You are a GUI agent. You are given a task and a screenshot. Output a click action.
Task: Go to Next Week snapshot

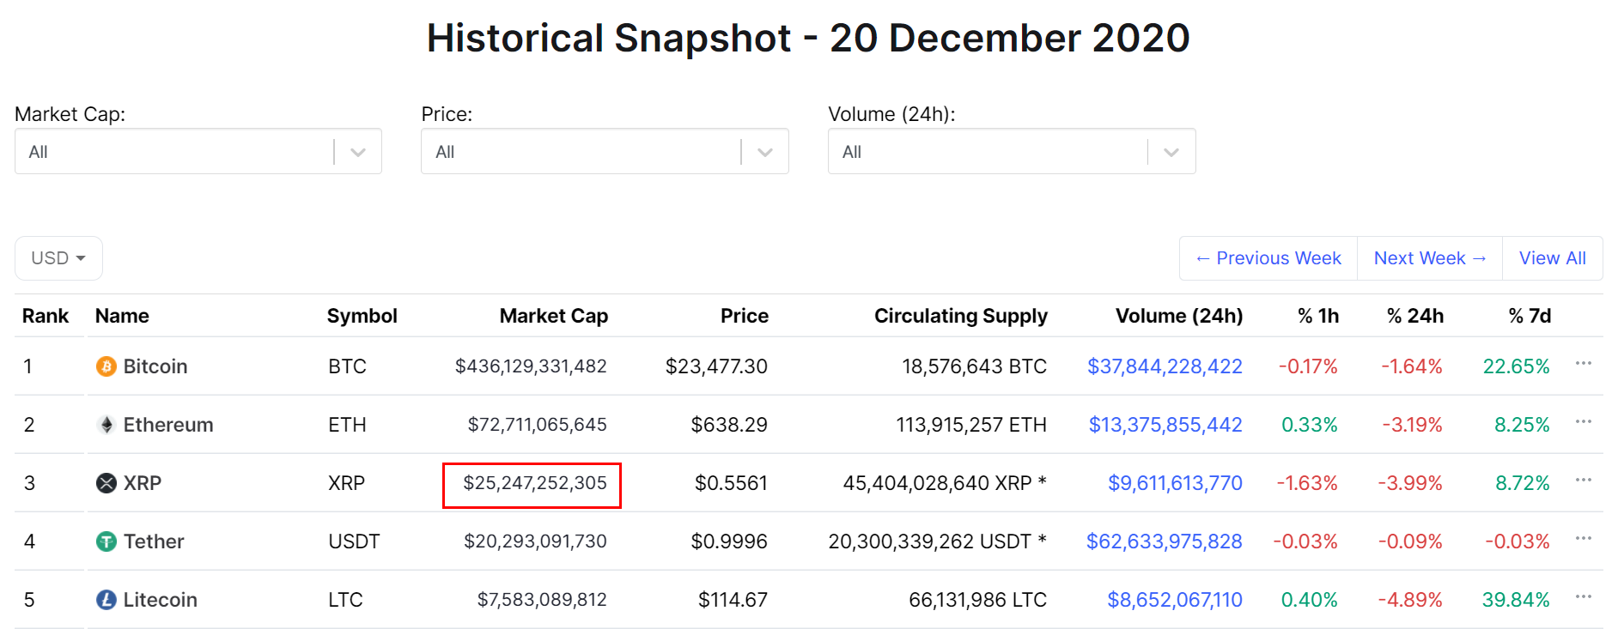point(1429,258)
